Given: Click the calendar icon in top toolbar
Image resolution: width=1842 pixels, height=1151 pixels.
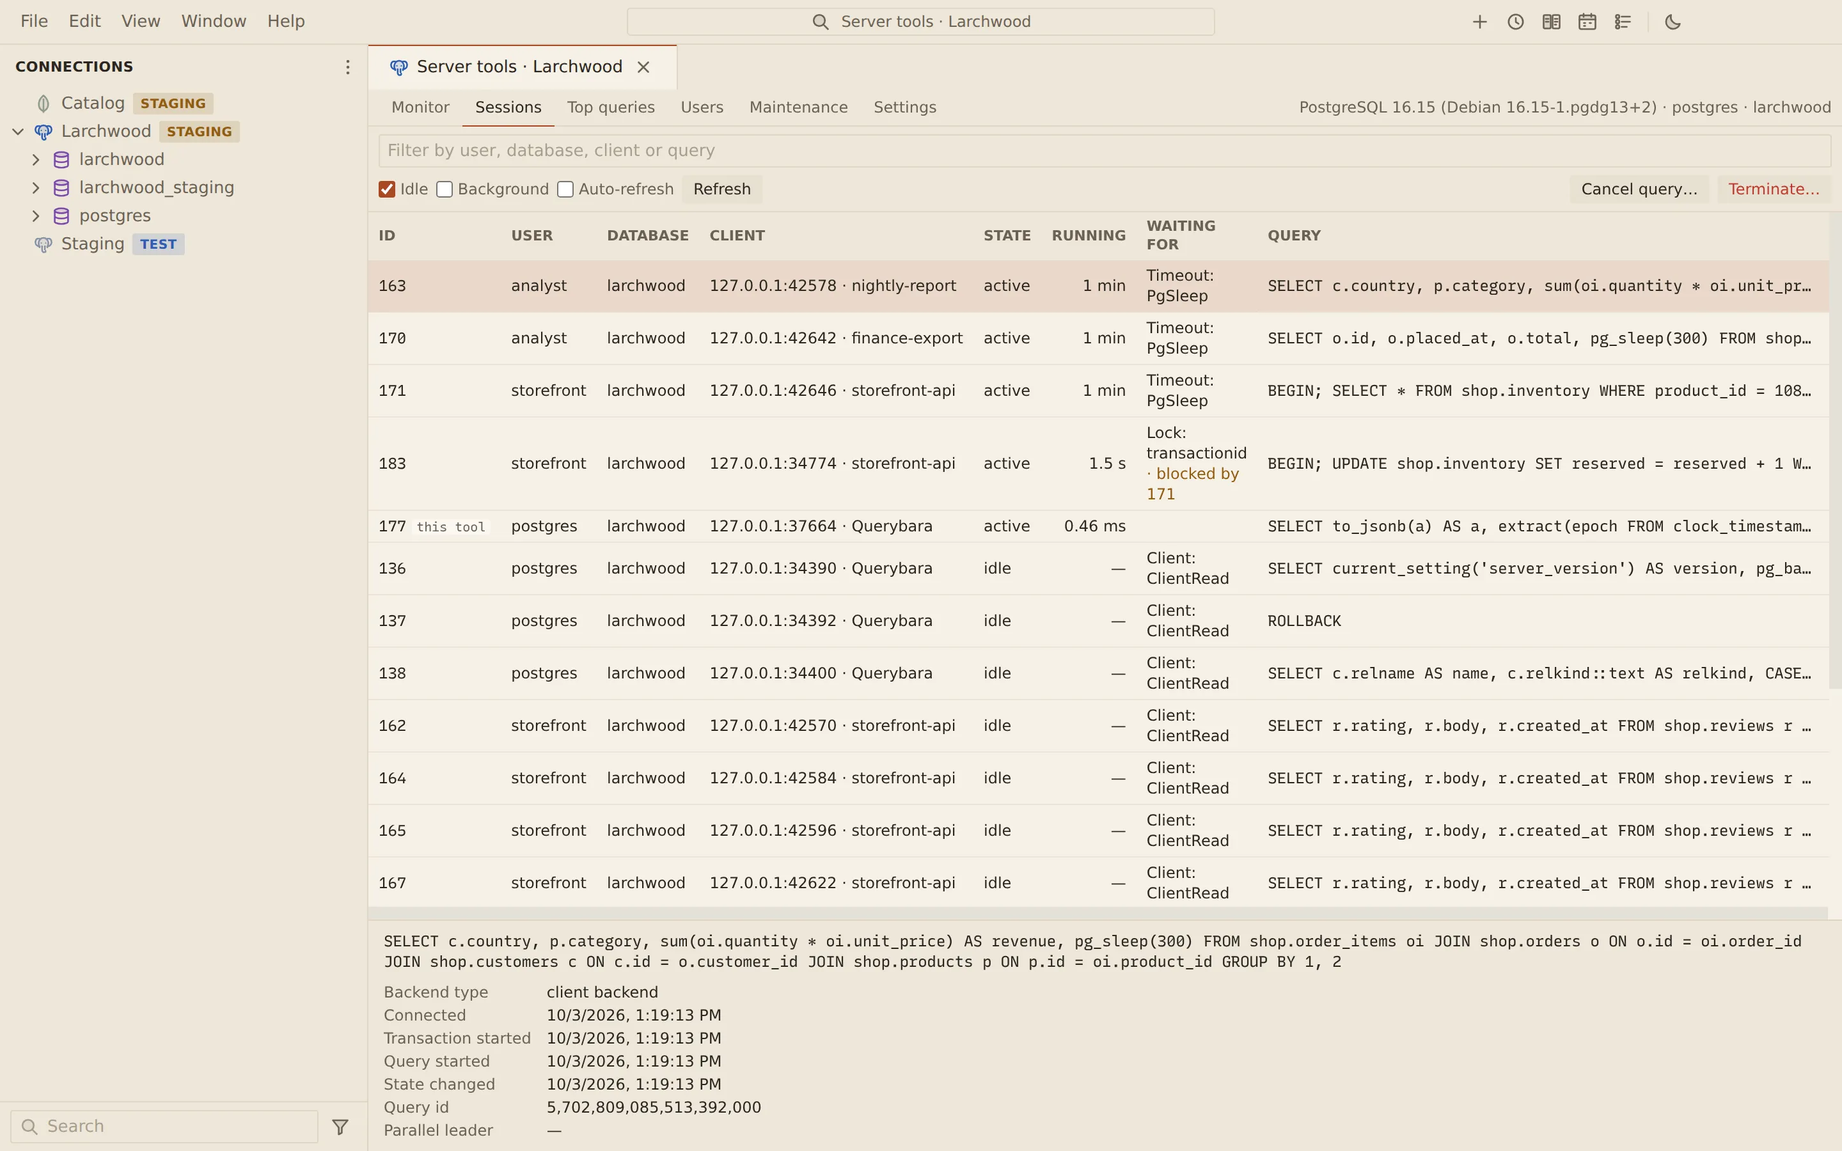Looking at the screenshot, I should [x=1587, y=22].
